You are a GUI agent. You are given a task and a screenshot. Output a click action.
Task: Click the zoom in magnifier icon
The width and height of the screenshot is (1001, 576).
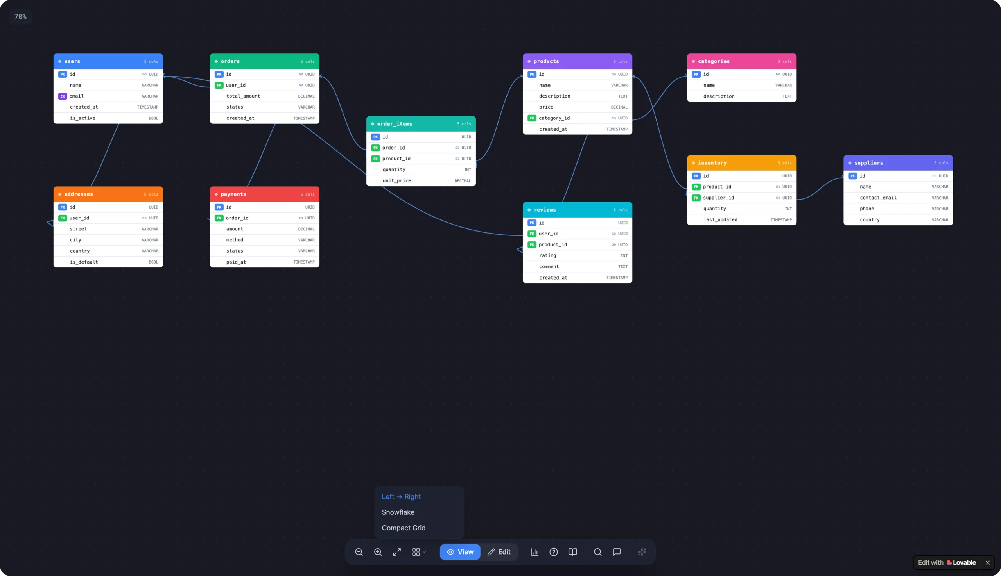pos(378,552)
